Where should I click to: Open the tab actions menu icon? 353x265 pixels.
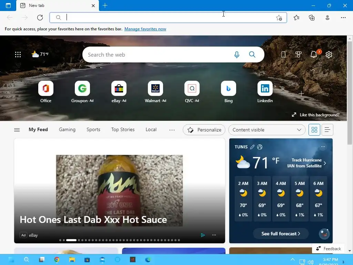tap(8, 6)
